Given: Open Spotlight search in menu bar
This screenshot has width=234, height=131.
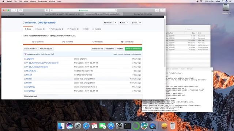Looking at the screenshot, I should (x=223, y=1).
